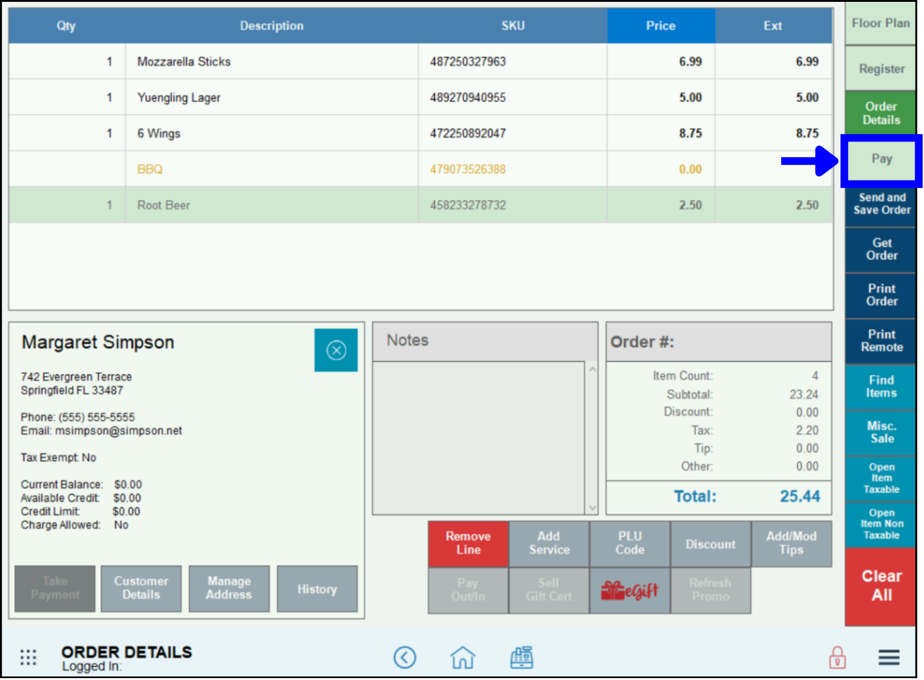Click Send and Save Order
924x680 pixels.
point(880,204)
